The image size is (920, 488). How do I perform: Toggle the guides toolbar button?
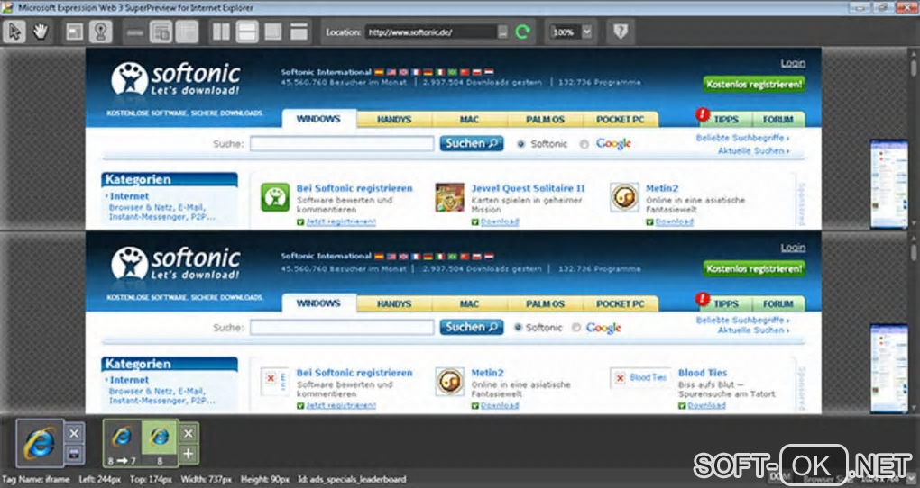tap(187, 32)
